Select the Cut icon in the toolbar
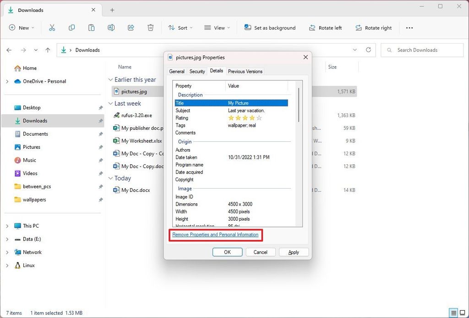Viewport: 469px width, 318px height. pyautogui.click(x=52, y=28)
